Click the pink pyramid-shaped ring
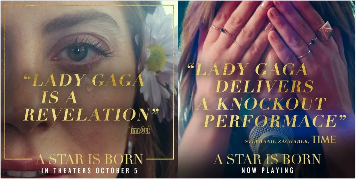Image resolution: width=356 pixels, height=179 pixels. click(x=326, y=31)
